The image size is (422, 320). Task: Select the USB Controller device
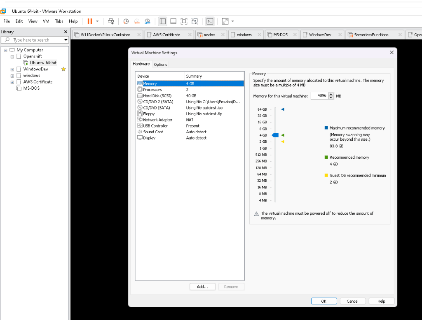click(x=190, y=126)
